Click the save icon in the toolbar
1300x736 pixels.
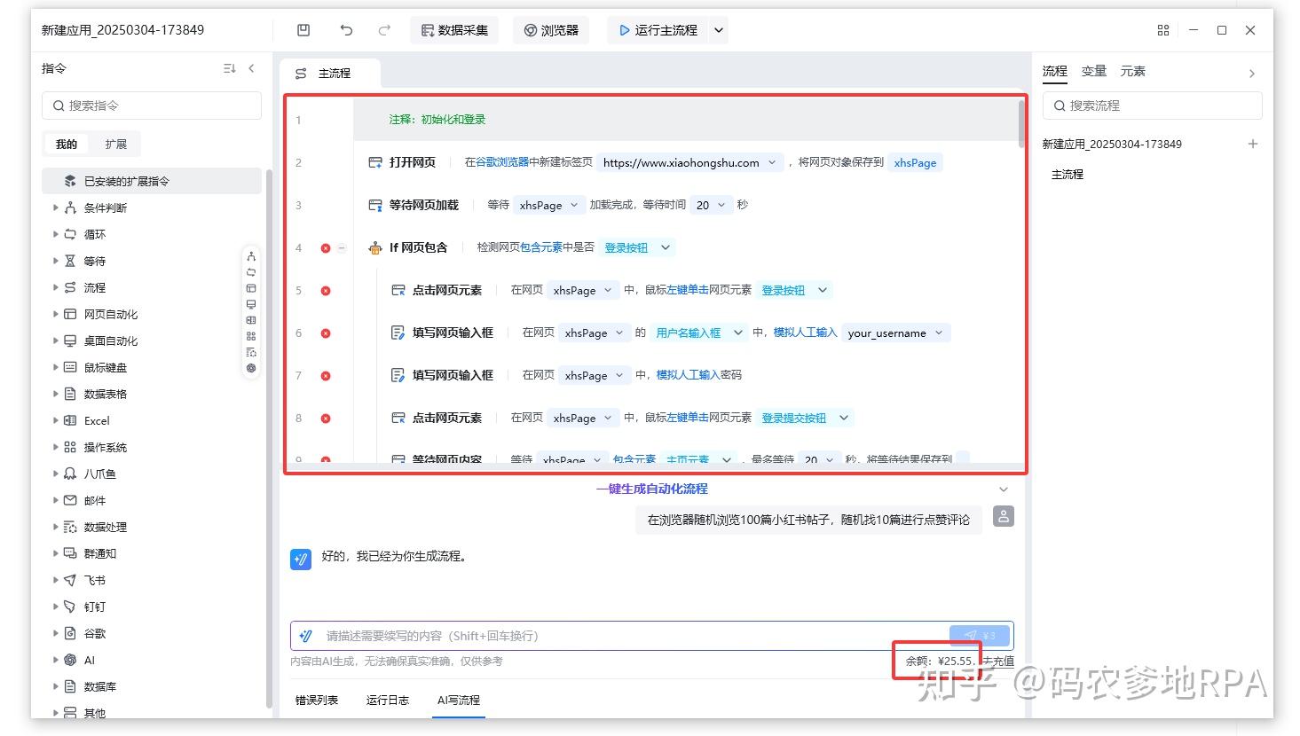[x=303, y=29]
